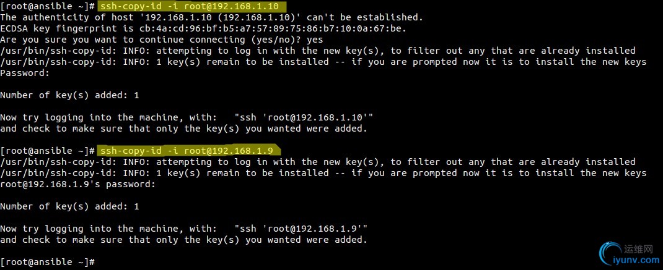Click second 'Number of key(s) added: 1' line
Viewport: 663px width, 270px height.
(x=69, y=206)
